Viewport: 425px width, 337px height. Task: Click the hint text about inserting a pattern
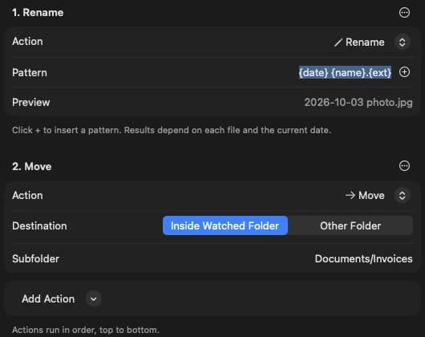click(172, 131)
